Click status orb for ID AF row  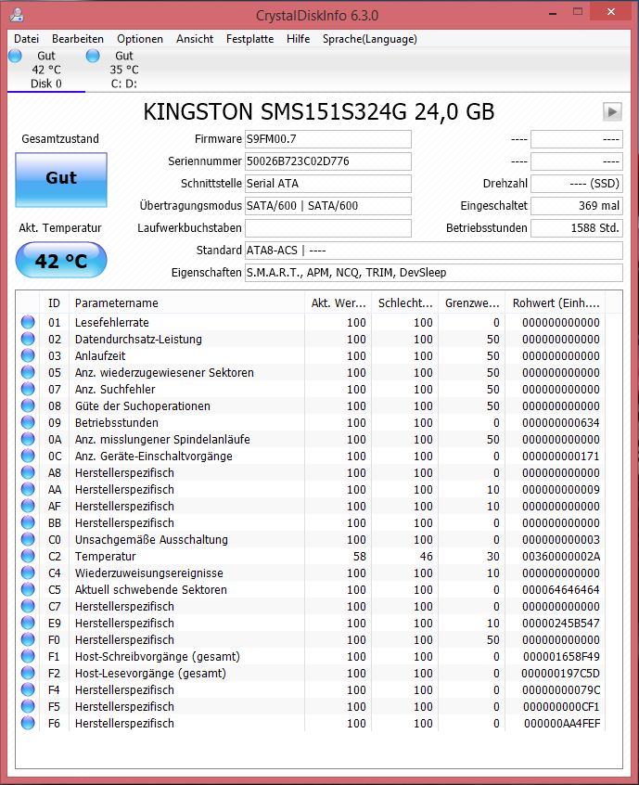(x=28, y=506)
